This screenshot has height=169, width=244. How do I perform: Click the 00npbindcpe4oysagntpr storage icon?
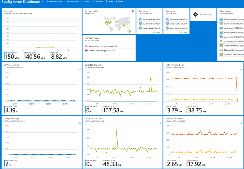[x=221, y=46]
